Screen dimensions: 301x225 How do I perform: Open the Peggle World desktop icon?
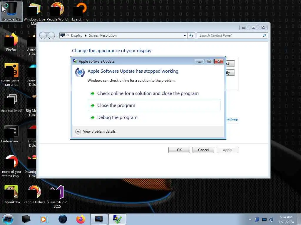[x=57, y=11]
